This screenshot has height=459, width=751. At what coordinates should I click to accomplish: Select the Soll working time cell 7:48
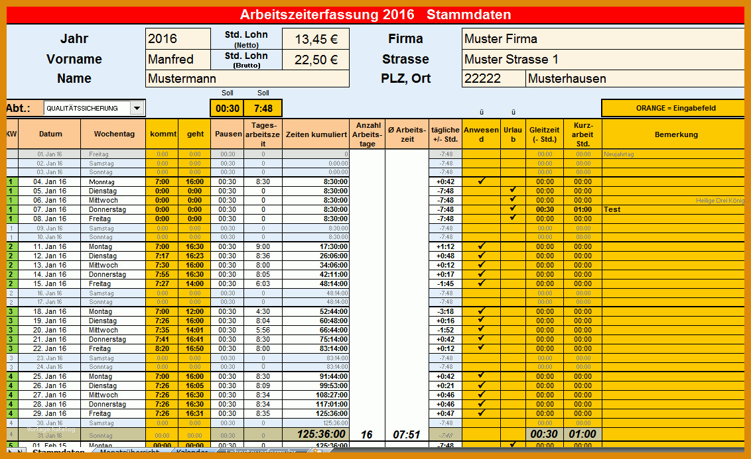(263, 108)
